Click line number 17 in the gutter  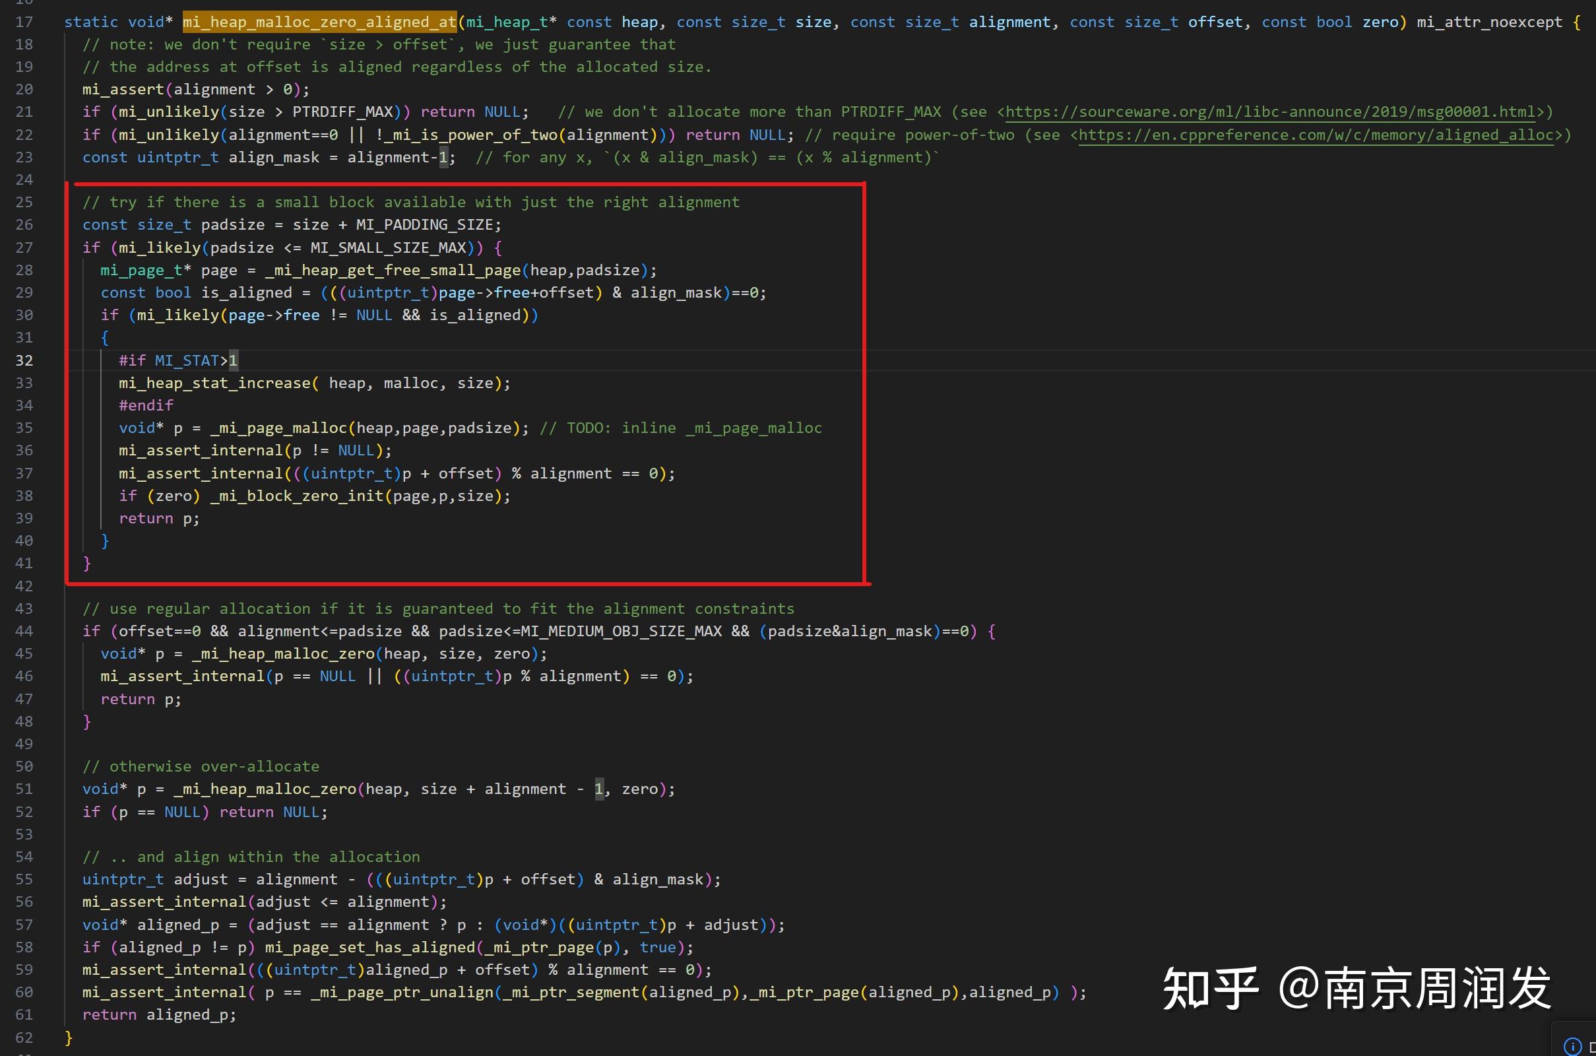pyautogui.click(x=24, y=22)
